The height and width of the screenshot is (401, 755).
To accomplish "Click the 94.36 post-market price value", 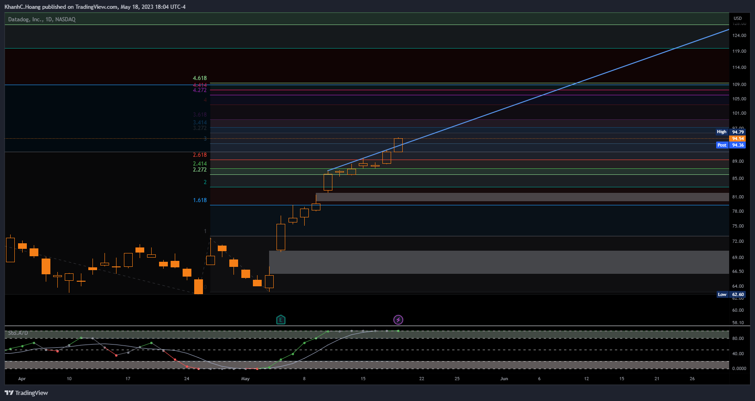I will pyautogui.click(x=738, y=145).
